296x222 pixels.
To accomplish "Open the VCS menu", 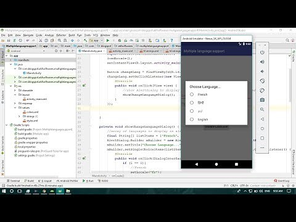I will (x=96, y=35).
